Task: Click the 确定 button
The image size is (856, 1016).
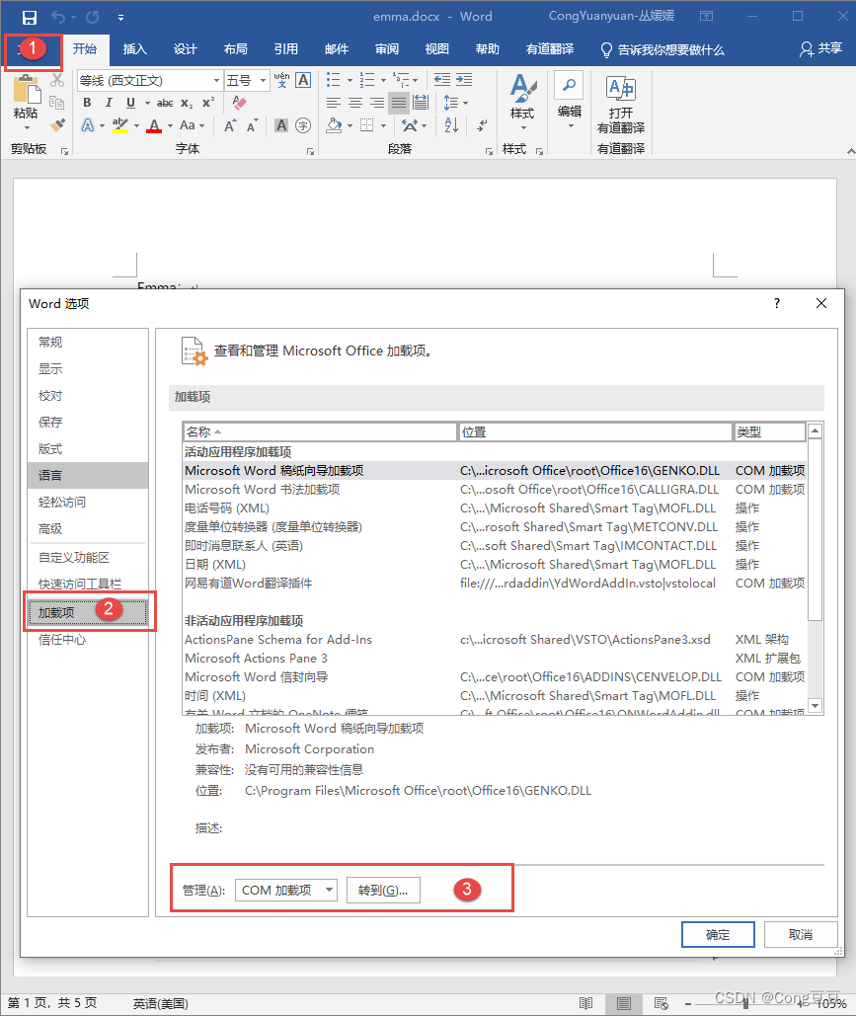Action: coord(718,934)
